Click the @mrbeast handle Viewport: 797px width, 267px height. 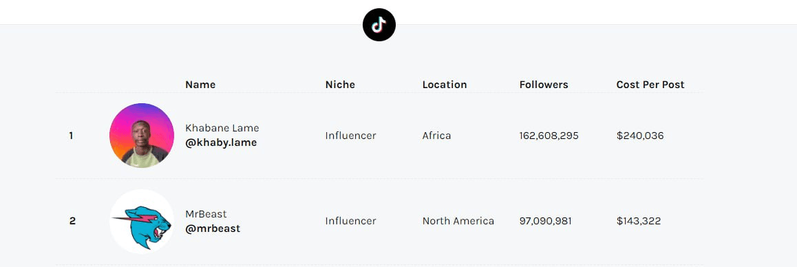coord(213,229)
